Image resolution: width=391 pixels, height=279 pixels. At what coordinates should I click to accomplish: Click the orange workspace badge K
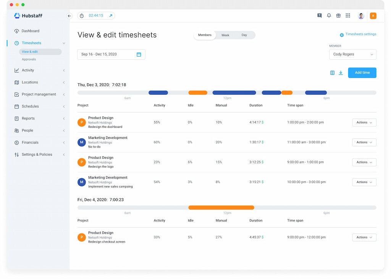(373, 16)
